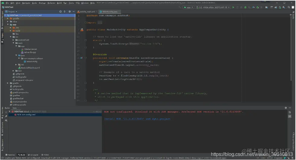Open Project Structure icon in toolbar
The height and width of the screenshot is (160, 296).
coord(266,7)
